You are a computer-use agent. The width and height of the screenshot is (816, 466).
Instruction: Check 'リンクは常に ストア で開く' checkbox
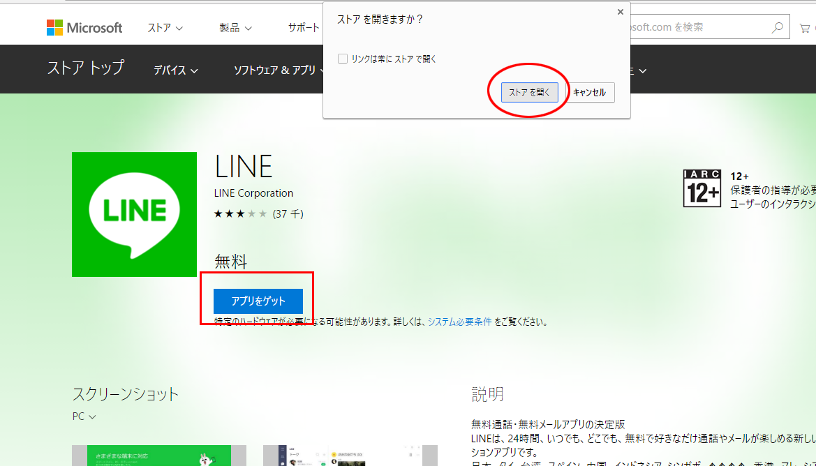[x=343, y=59]
